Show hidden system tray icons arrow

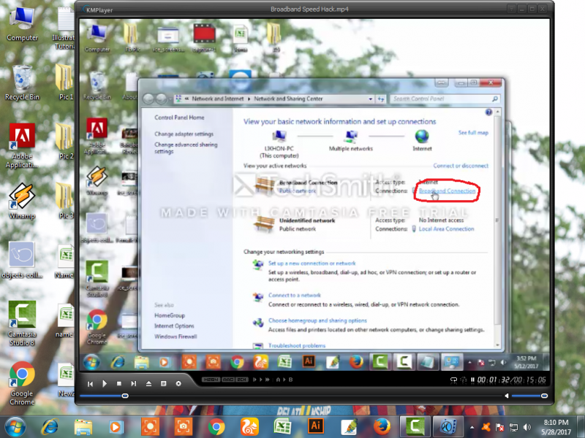472,428
